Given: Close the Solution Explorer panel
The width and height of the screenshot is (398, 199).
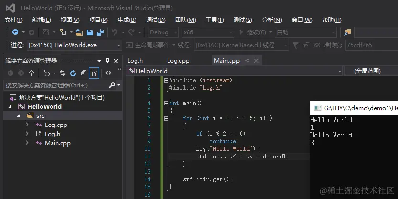Looking at the screenshot, I should (116, 61).
